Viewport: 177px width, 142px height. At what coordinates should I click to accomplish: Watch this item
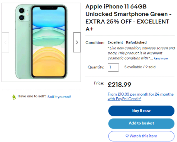pyautogui.click(x=141, y=136)
